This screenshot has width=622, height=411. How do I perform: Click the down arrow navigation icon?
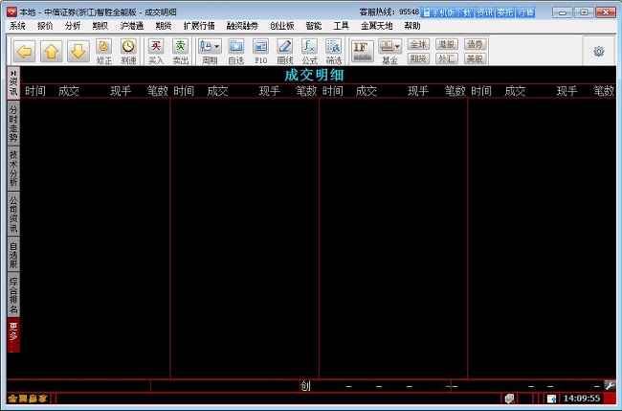click(78, 50)
